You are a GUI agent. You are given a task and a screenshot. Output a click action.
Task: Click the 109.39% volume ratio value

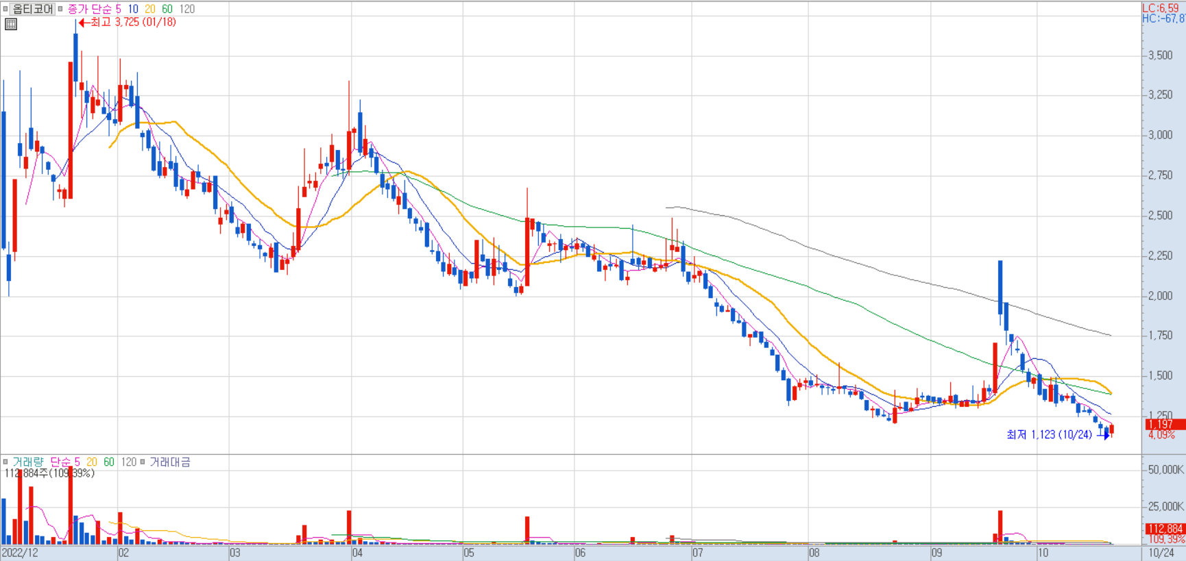point(1167,539)
